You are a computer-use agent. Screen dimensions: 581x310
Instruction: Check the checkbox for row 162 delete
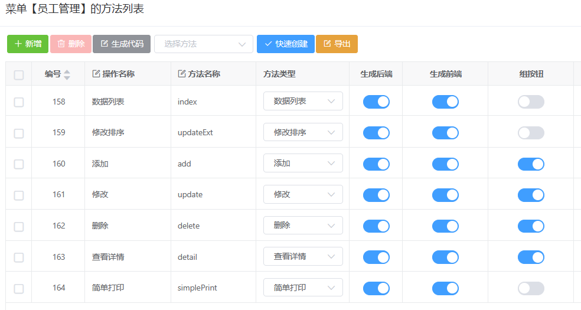pyautogui.click(x=19, y=226)
